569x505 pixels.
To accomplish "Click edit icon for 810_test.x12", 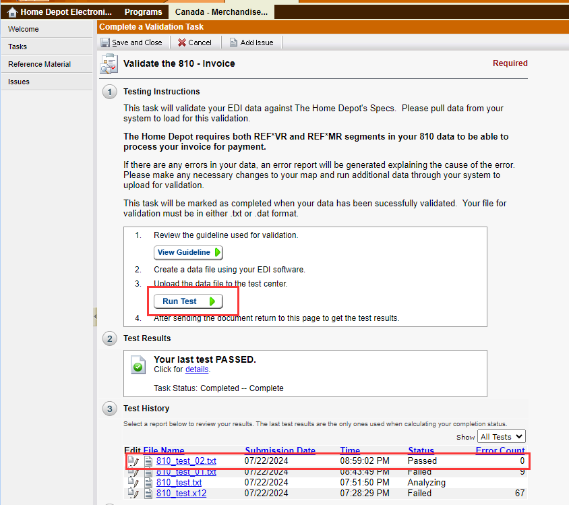I will 133,494.
